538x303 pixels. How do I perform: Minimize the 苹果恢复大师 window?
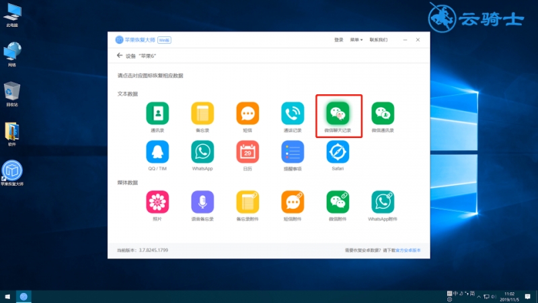[406, 40]
